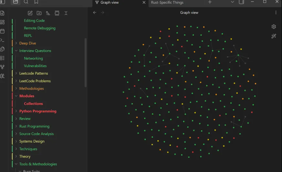Expand the Python Programming folder
282x172 pixels.
coord(16,111)
